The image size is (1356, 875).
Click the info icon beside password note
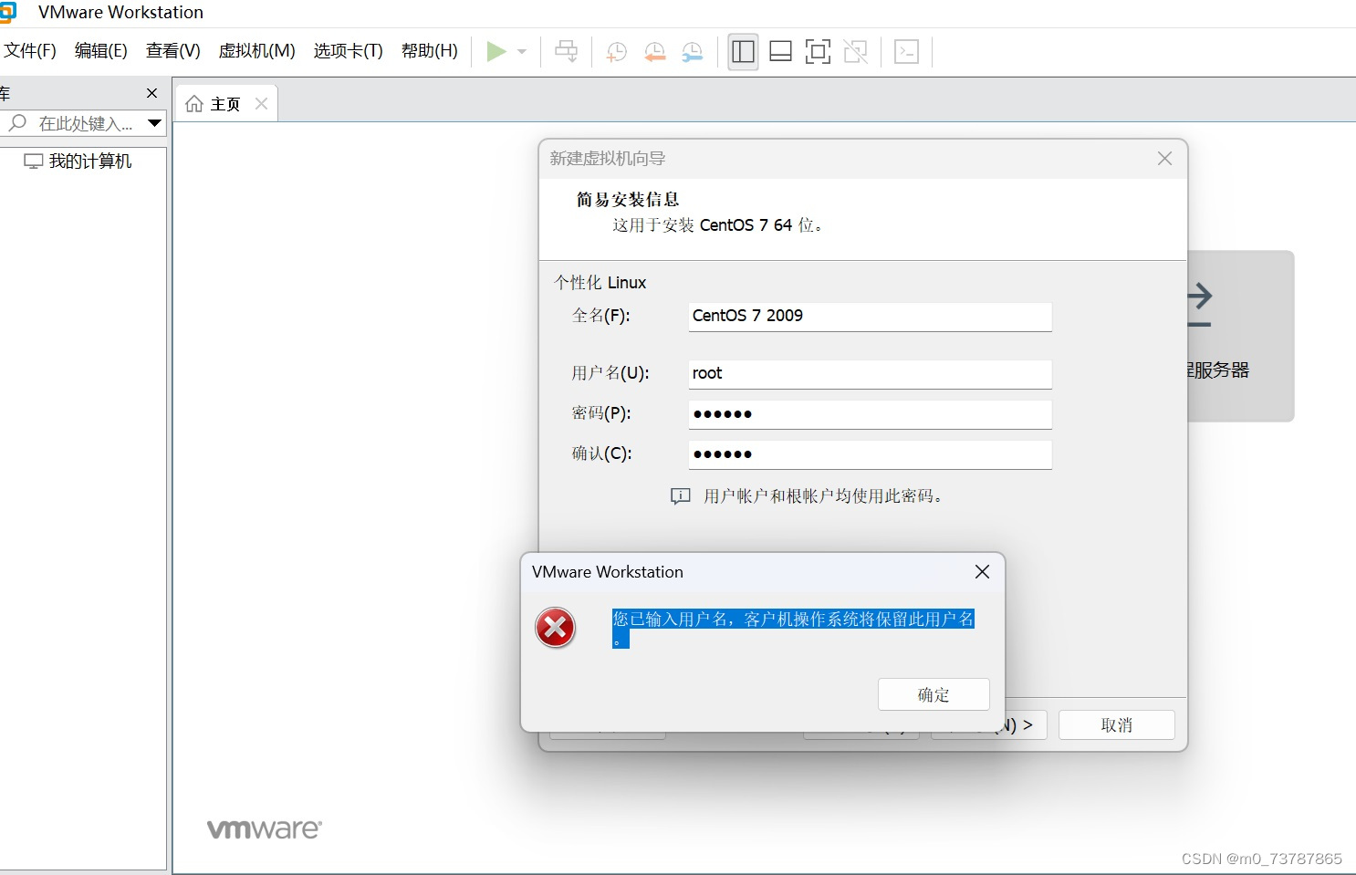681,496
